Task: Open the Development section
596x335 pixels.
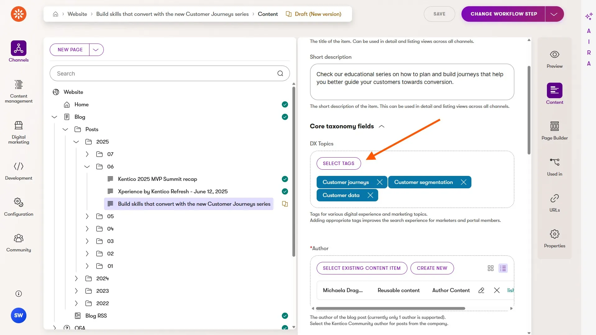Action: (x=19, y=171)
